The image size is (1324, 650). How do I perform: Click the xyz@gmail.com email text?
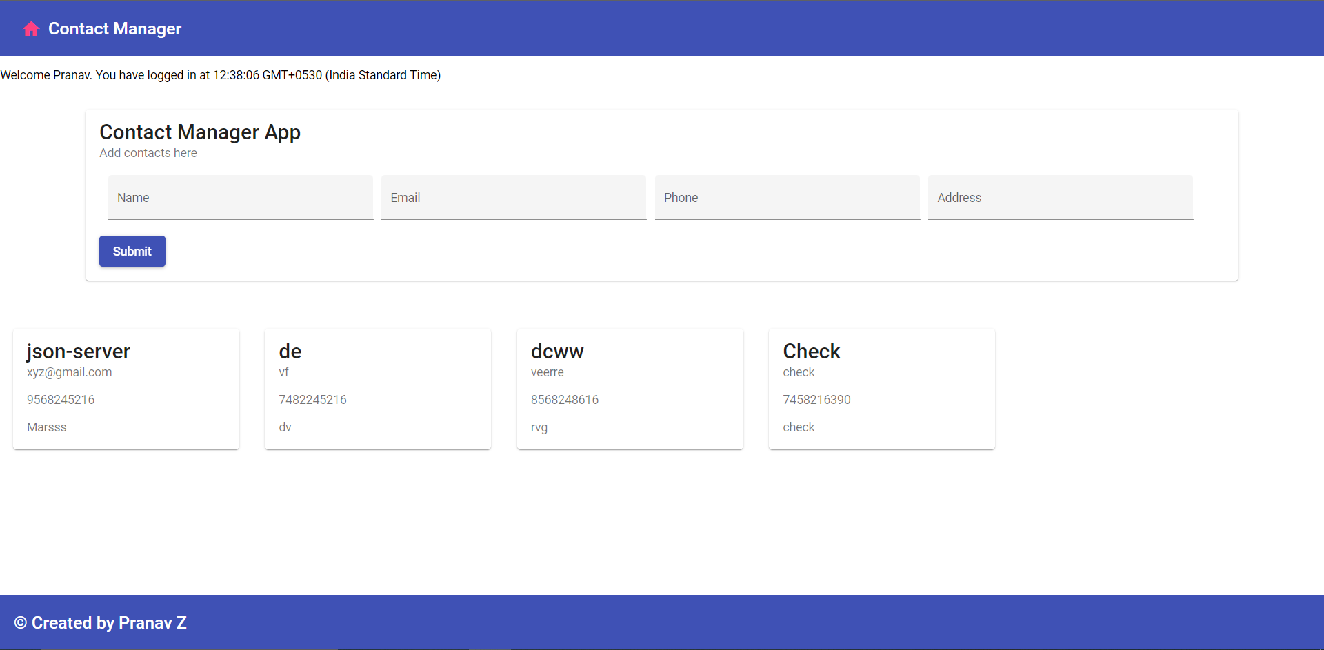(69, 372)
